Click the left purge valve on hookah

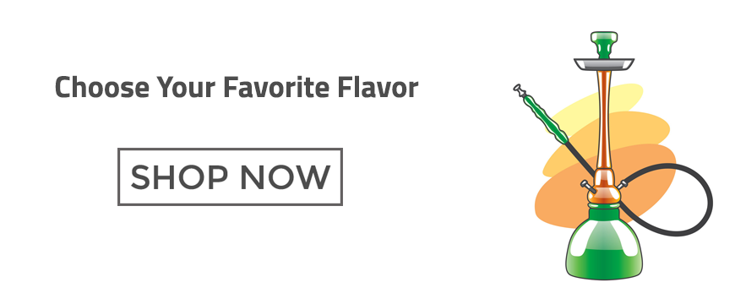point(587,186)
